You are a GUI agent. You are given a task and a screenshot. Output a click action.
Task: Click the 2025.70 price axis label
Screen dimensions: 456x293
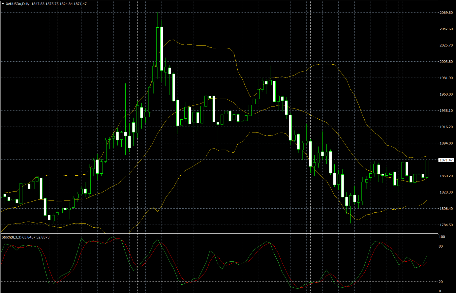tap(446, 45)
